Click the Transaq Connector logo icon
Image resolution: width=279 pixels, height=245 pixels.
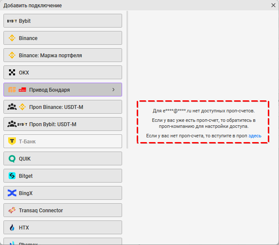[12, 210]
